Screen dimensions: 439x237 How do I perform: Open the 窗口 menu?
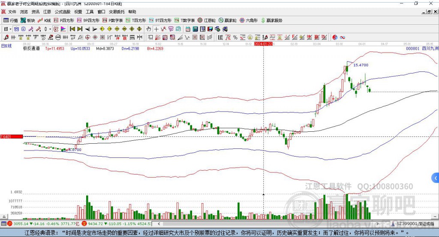click(101, 12)
